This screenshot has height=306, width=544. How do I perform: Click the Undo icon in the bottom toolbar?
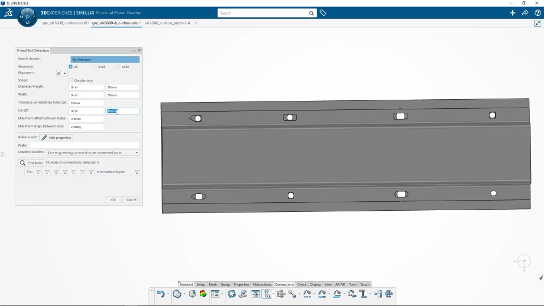160,294
